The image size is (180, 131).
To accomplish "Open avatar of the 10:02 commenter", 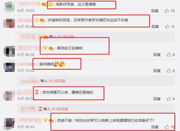I will coord(9,7).
